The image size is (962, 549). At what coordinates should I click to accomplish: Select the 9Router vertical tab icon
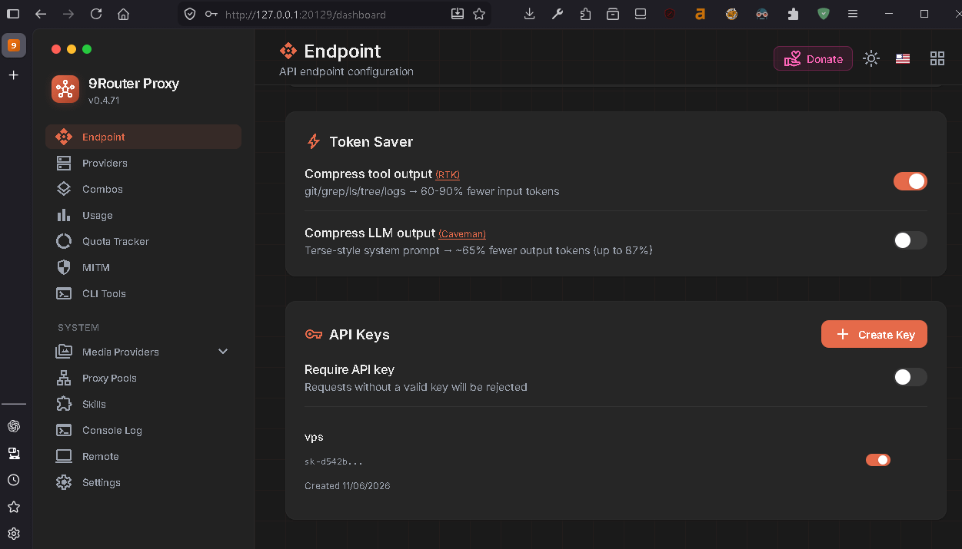(13, 45)
